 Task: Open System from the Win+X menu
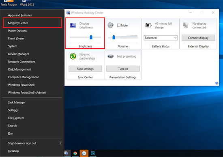pos(13,46)
